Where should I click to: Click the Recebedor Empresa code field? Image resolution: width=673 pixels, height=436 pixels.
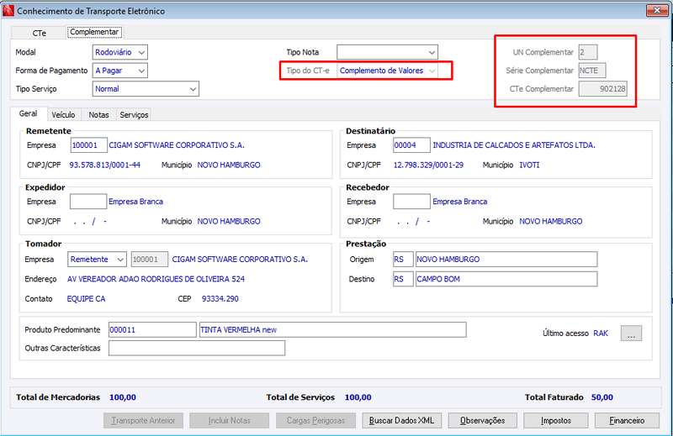click(411, 202)
